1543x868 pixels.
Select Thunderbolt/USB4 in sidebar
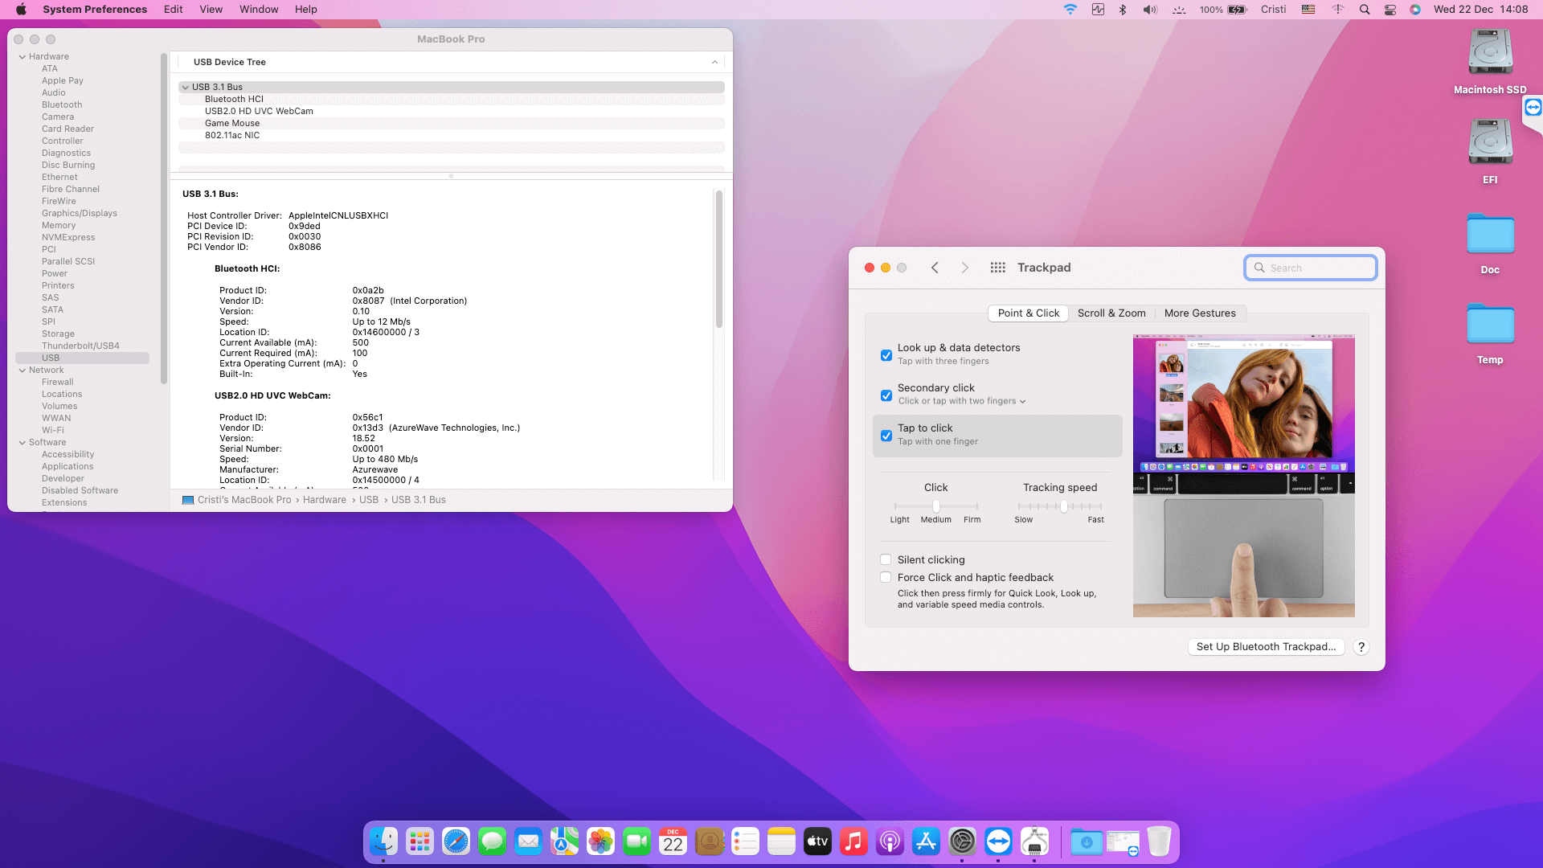(x=80, y=346)
